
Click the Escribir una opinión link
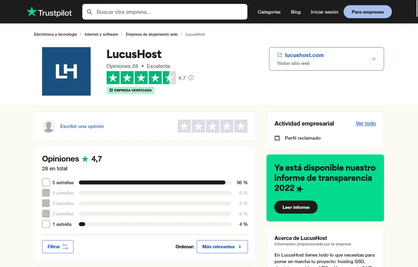pos(82,126)
